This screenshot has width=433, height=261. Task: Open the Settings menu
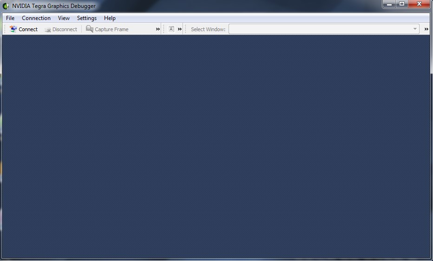point(87,18)
